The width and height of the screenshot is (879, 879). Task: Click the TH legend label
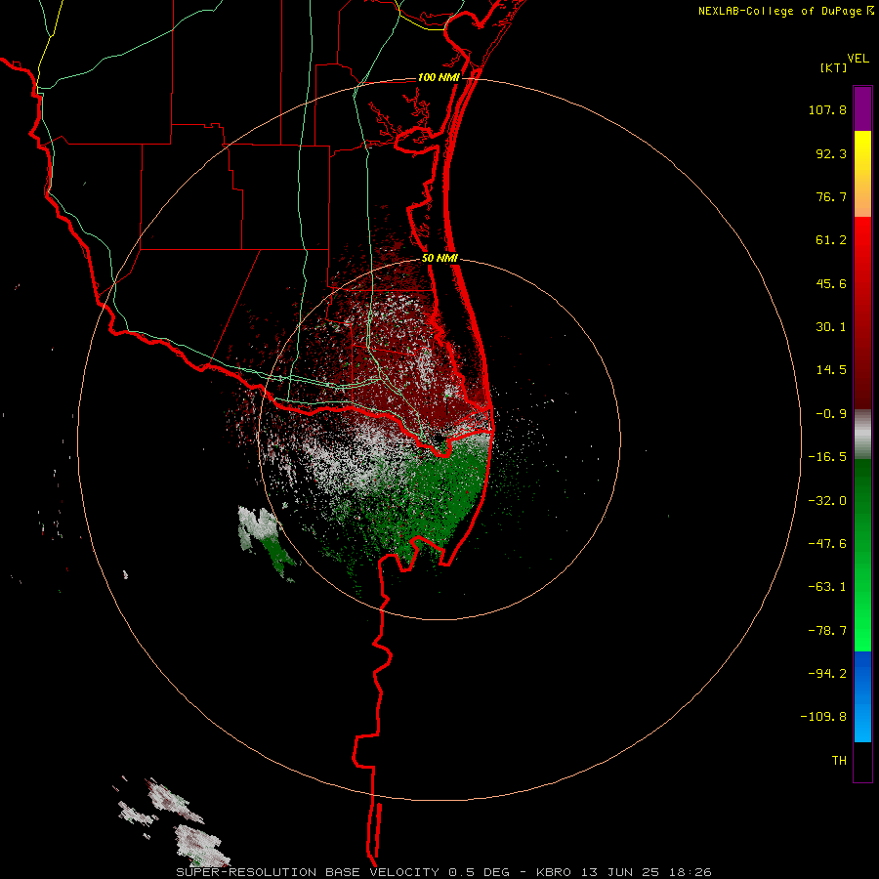(x=839, y=761)
